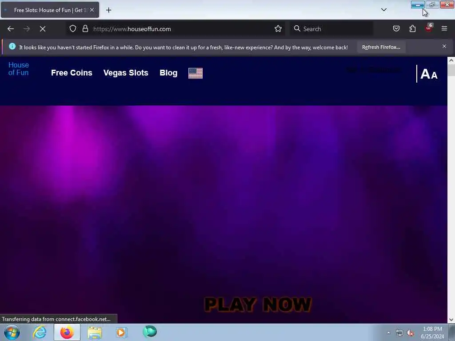455x341 pixels.
Task: Open Windows Media Player from taskbar
Action: (x=121, y=332)
